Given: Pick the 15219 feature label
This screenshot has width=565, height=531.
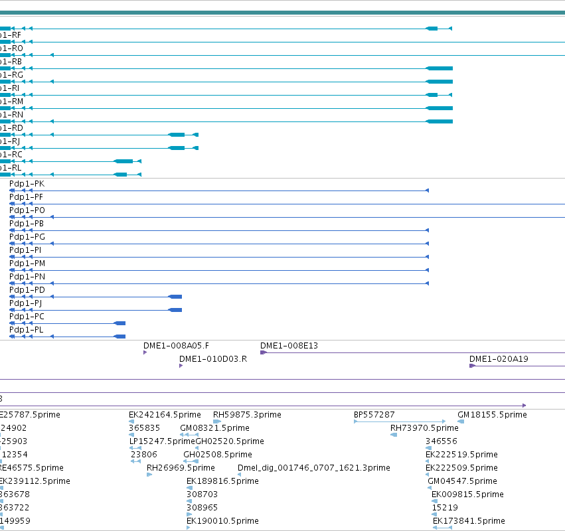Looking at the screenshot, I should point(445,508).
